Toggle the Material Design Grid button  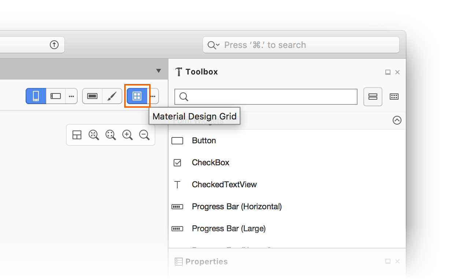coord(137,96)
